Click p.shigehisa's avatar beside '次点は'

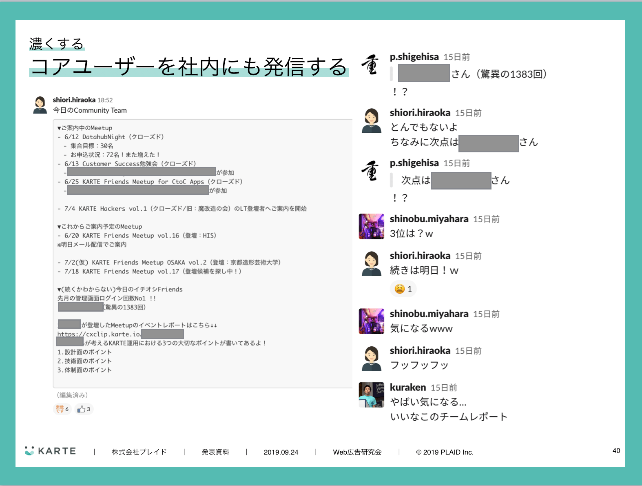click(370, 171)
